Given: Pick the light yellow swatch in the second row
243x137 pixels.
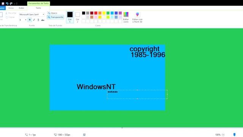Looking at the screenshot, I should click(104, 17).
